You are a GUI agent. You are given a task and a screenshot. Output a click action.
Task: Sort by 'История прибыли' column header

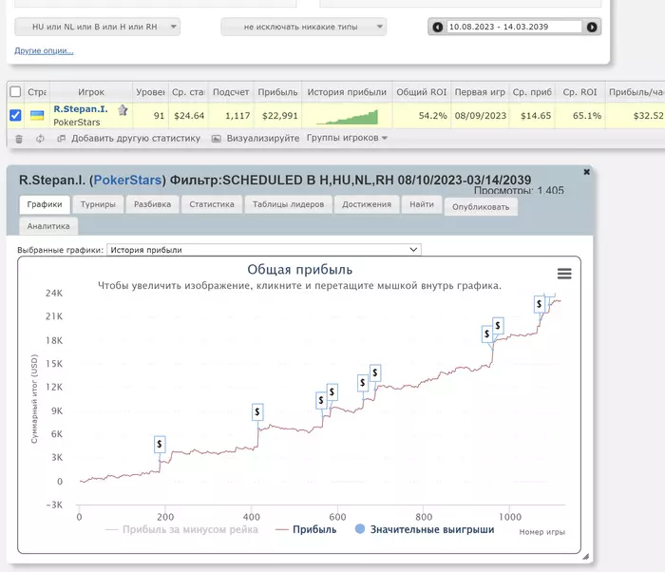pos(347,92)
